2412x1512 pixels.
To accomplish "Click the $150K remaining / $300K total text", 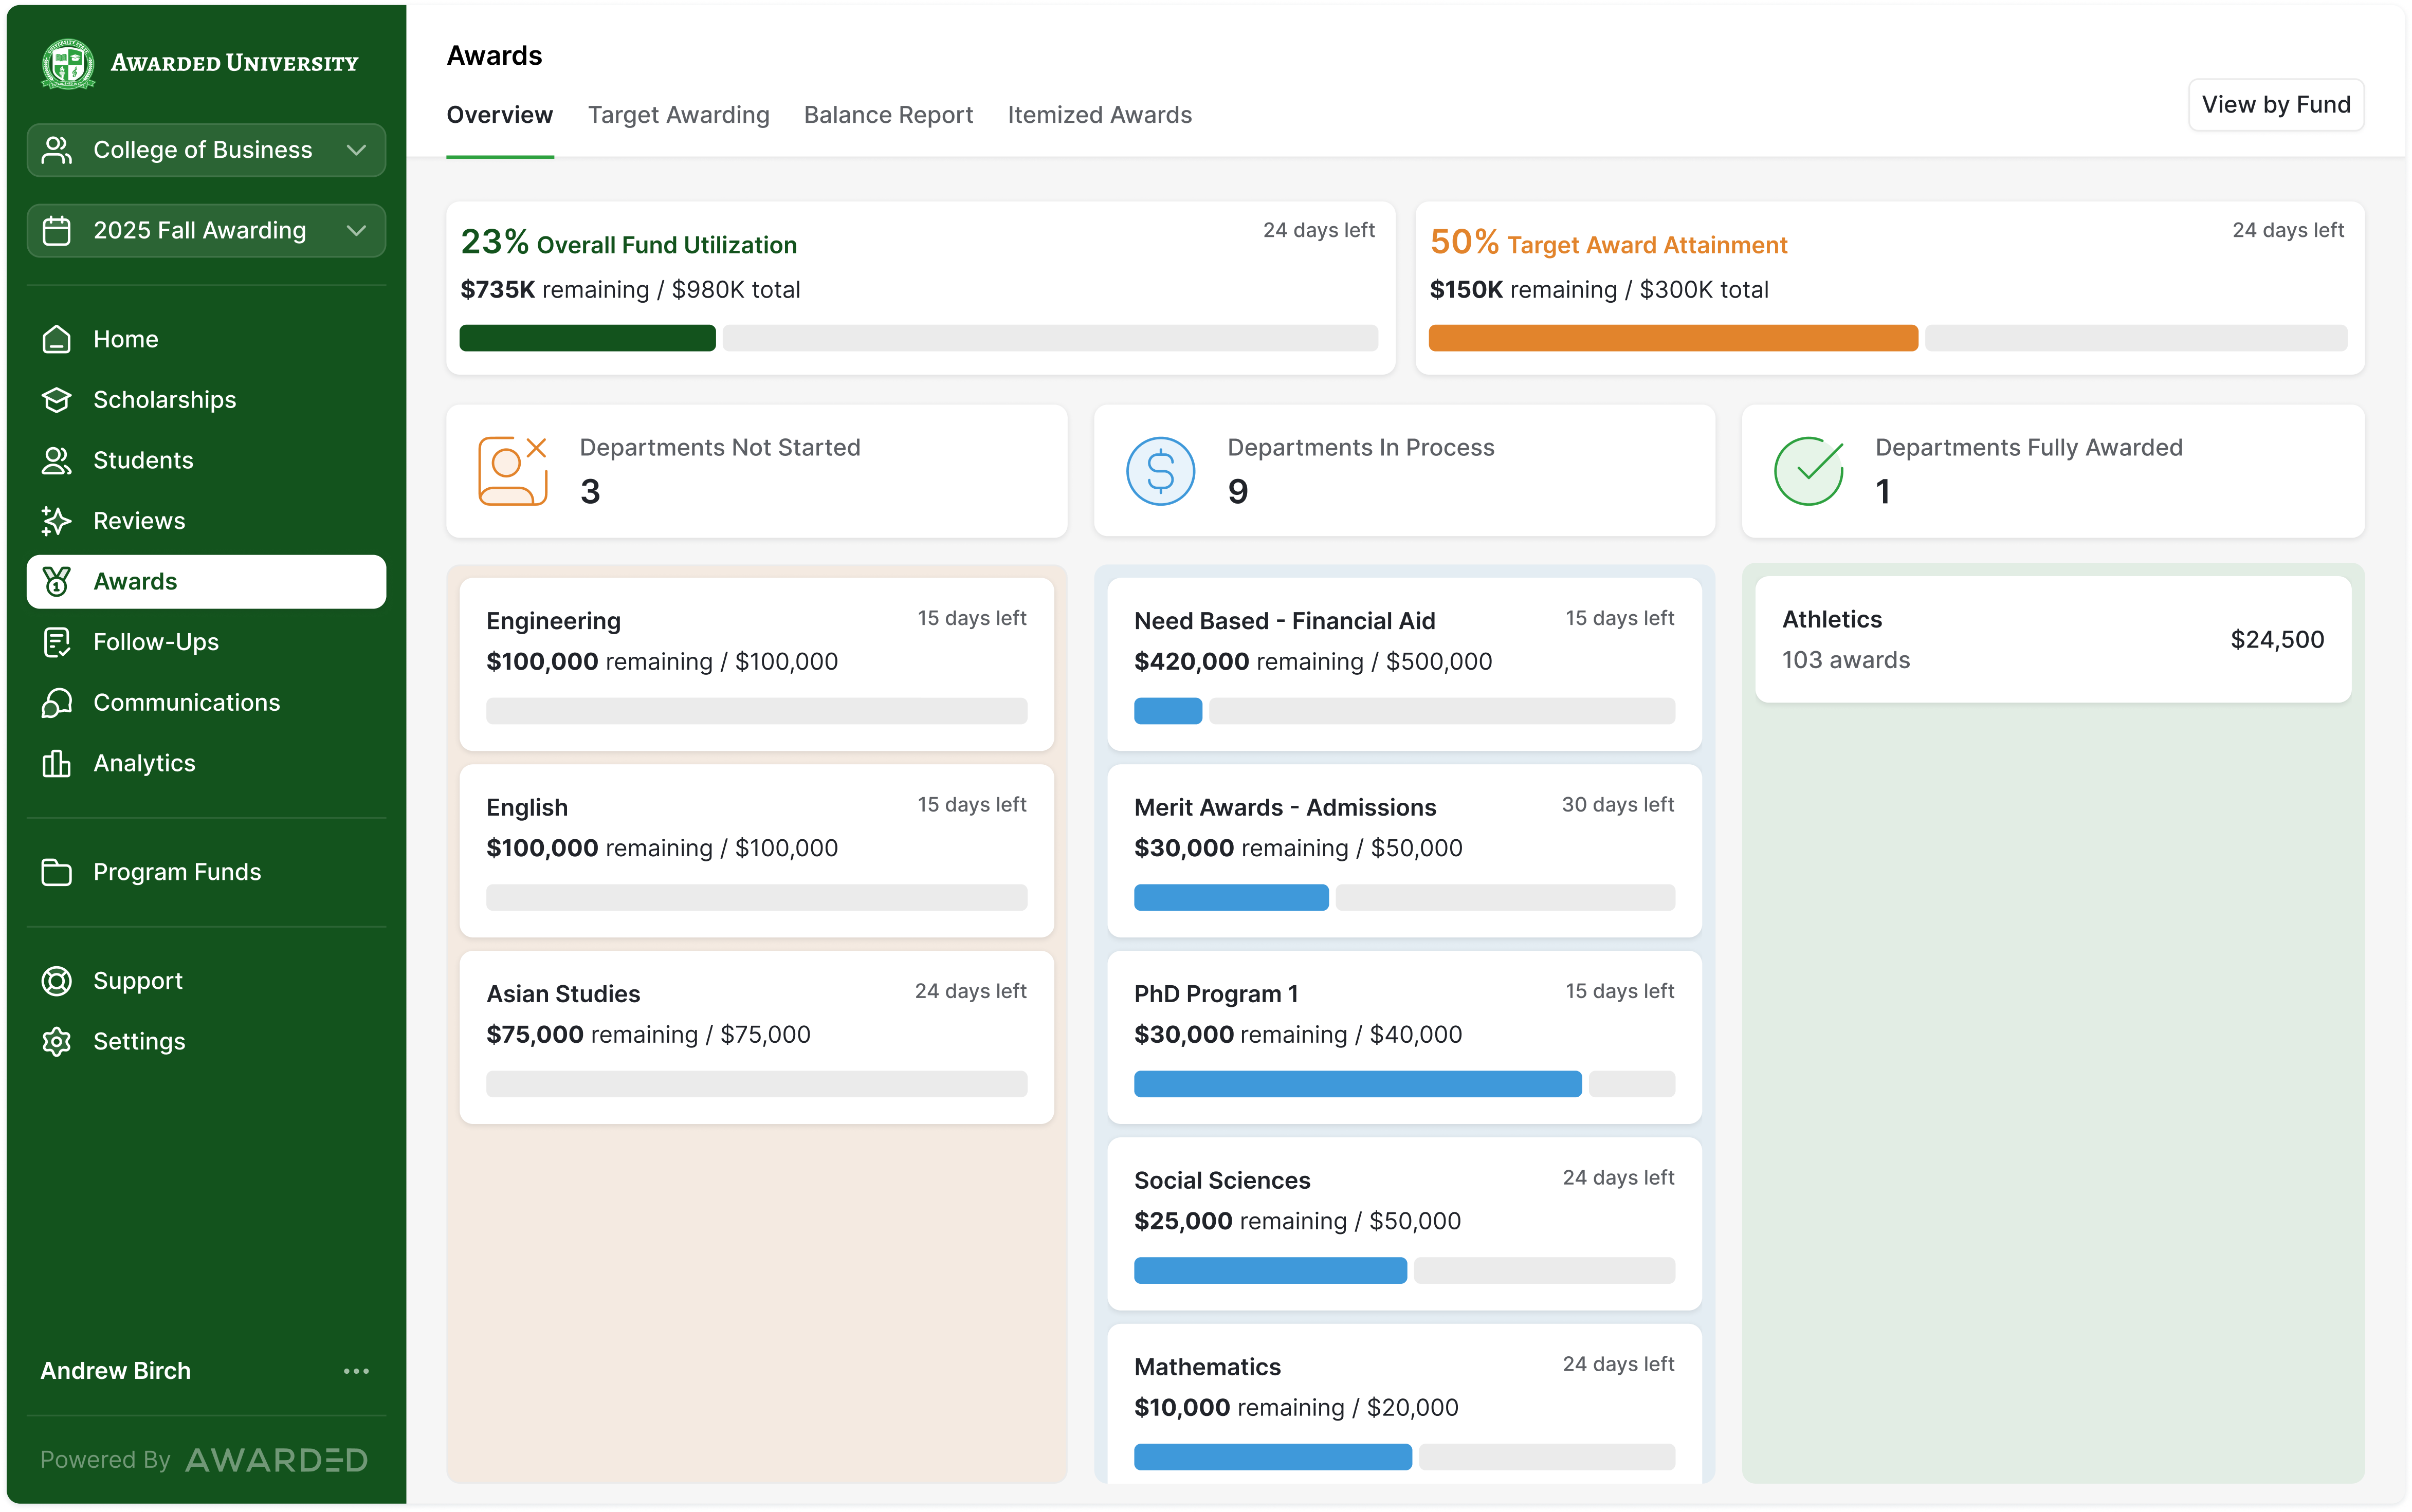I will click(x=1599, y=290).
